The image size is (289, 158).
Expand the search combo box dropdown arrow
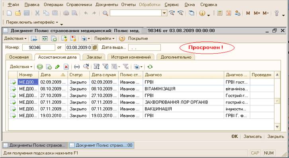(x=164, y=13)
